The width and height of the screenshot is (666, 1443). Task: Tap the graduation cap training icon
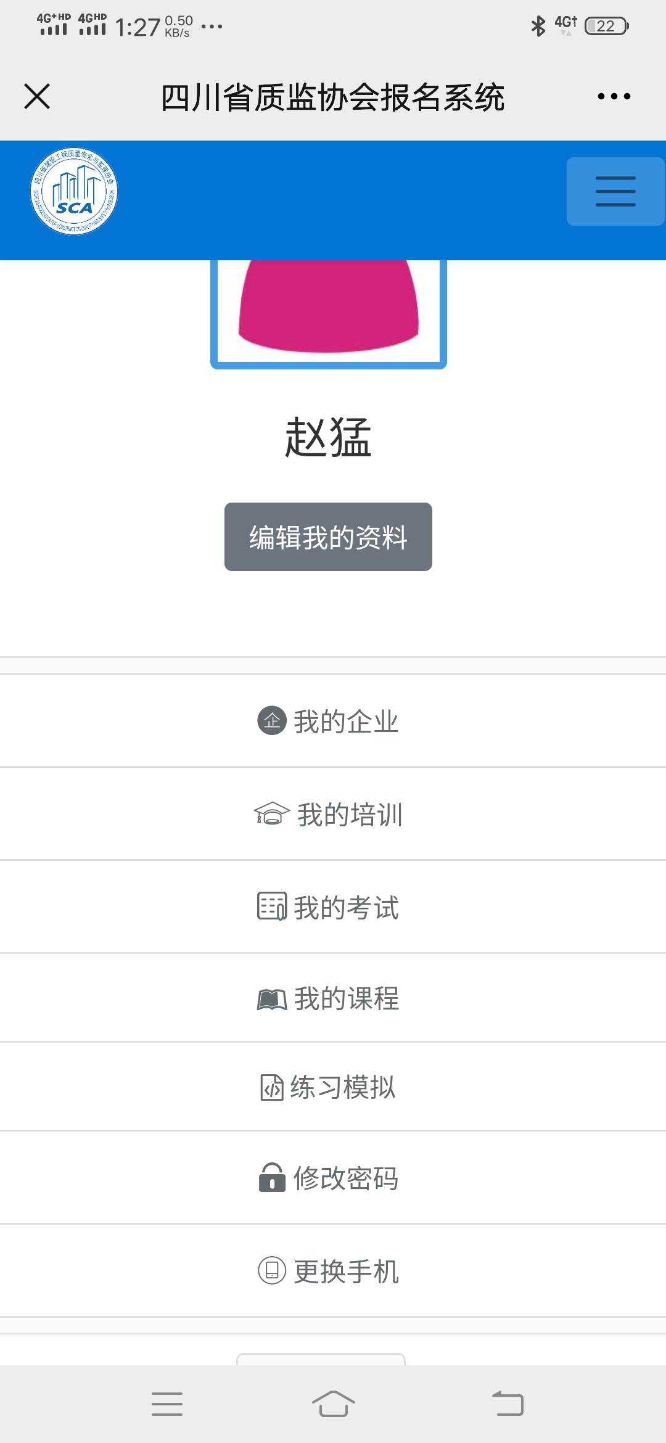272,813
